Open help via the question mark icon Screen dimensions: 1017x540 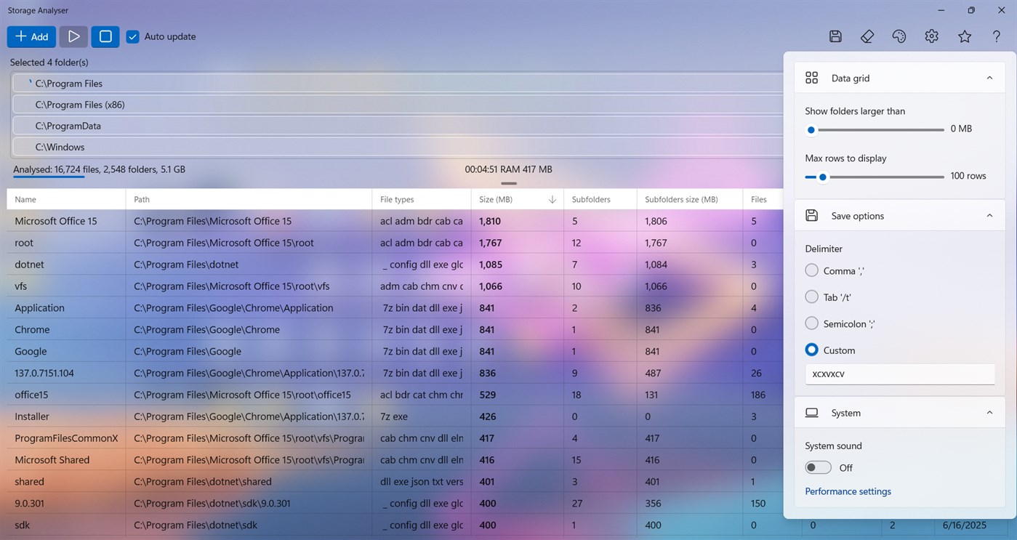tap(996, 36)
